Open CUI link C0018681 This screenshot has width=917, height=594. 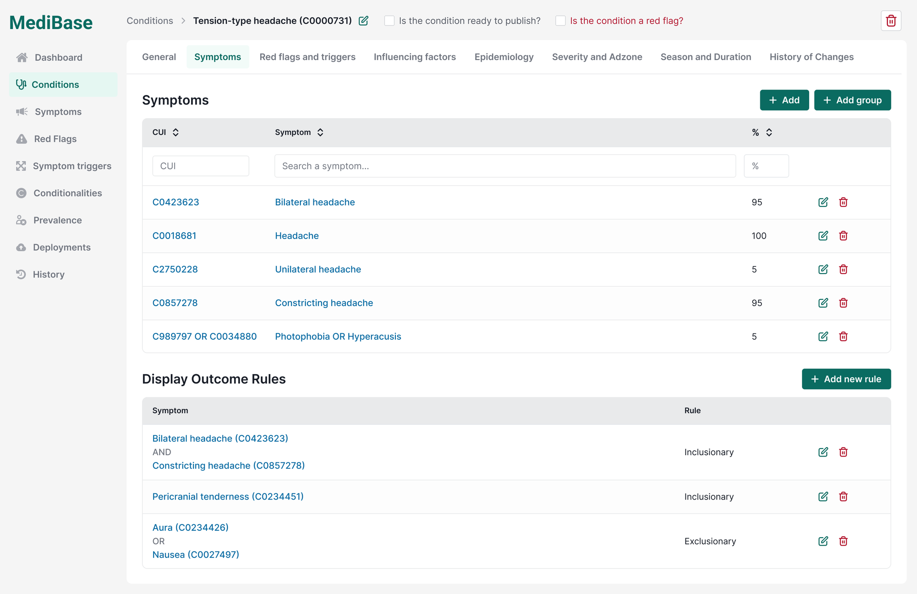point(174,235)
